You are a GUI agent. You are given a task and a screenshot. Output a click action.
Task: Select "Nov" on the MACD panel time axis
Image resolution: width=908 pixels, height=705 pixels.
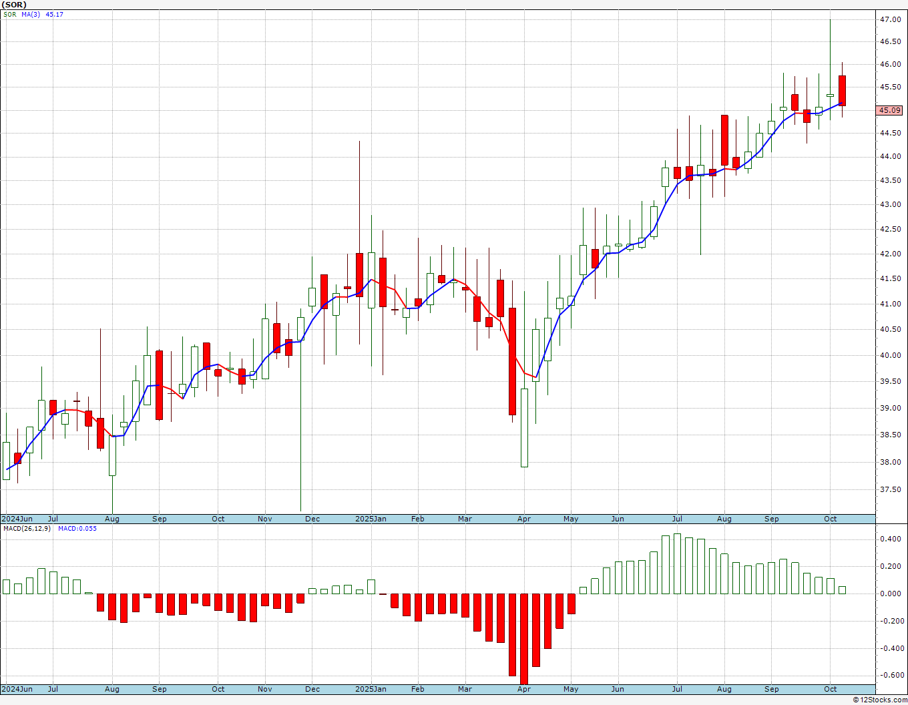[265, 690]
